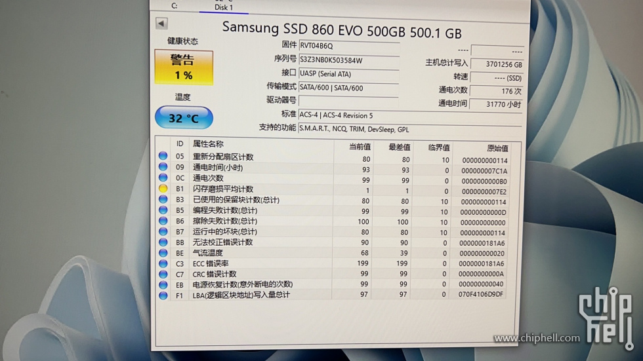Click total host writes value 3701256 GB
Viewport: 643px width, 361px height.
coord(497,64)
